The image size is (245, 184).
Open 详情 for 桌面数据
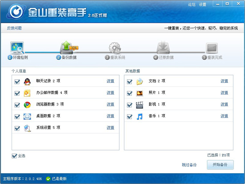[x=110, y=116]
